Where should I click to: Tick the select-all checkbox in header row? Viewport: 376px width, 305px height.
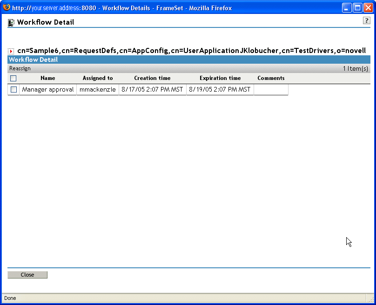pyautogui.click(x=13, y=79)
